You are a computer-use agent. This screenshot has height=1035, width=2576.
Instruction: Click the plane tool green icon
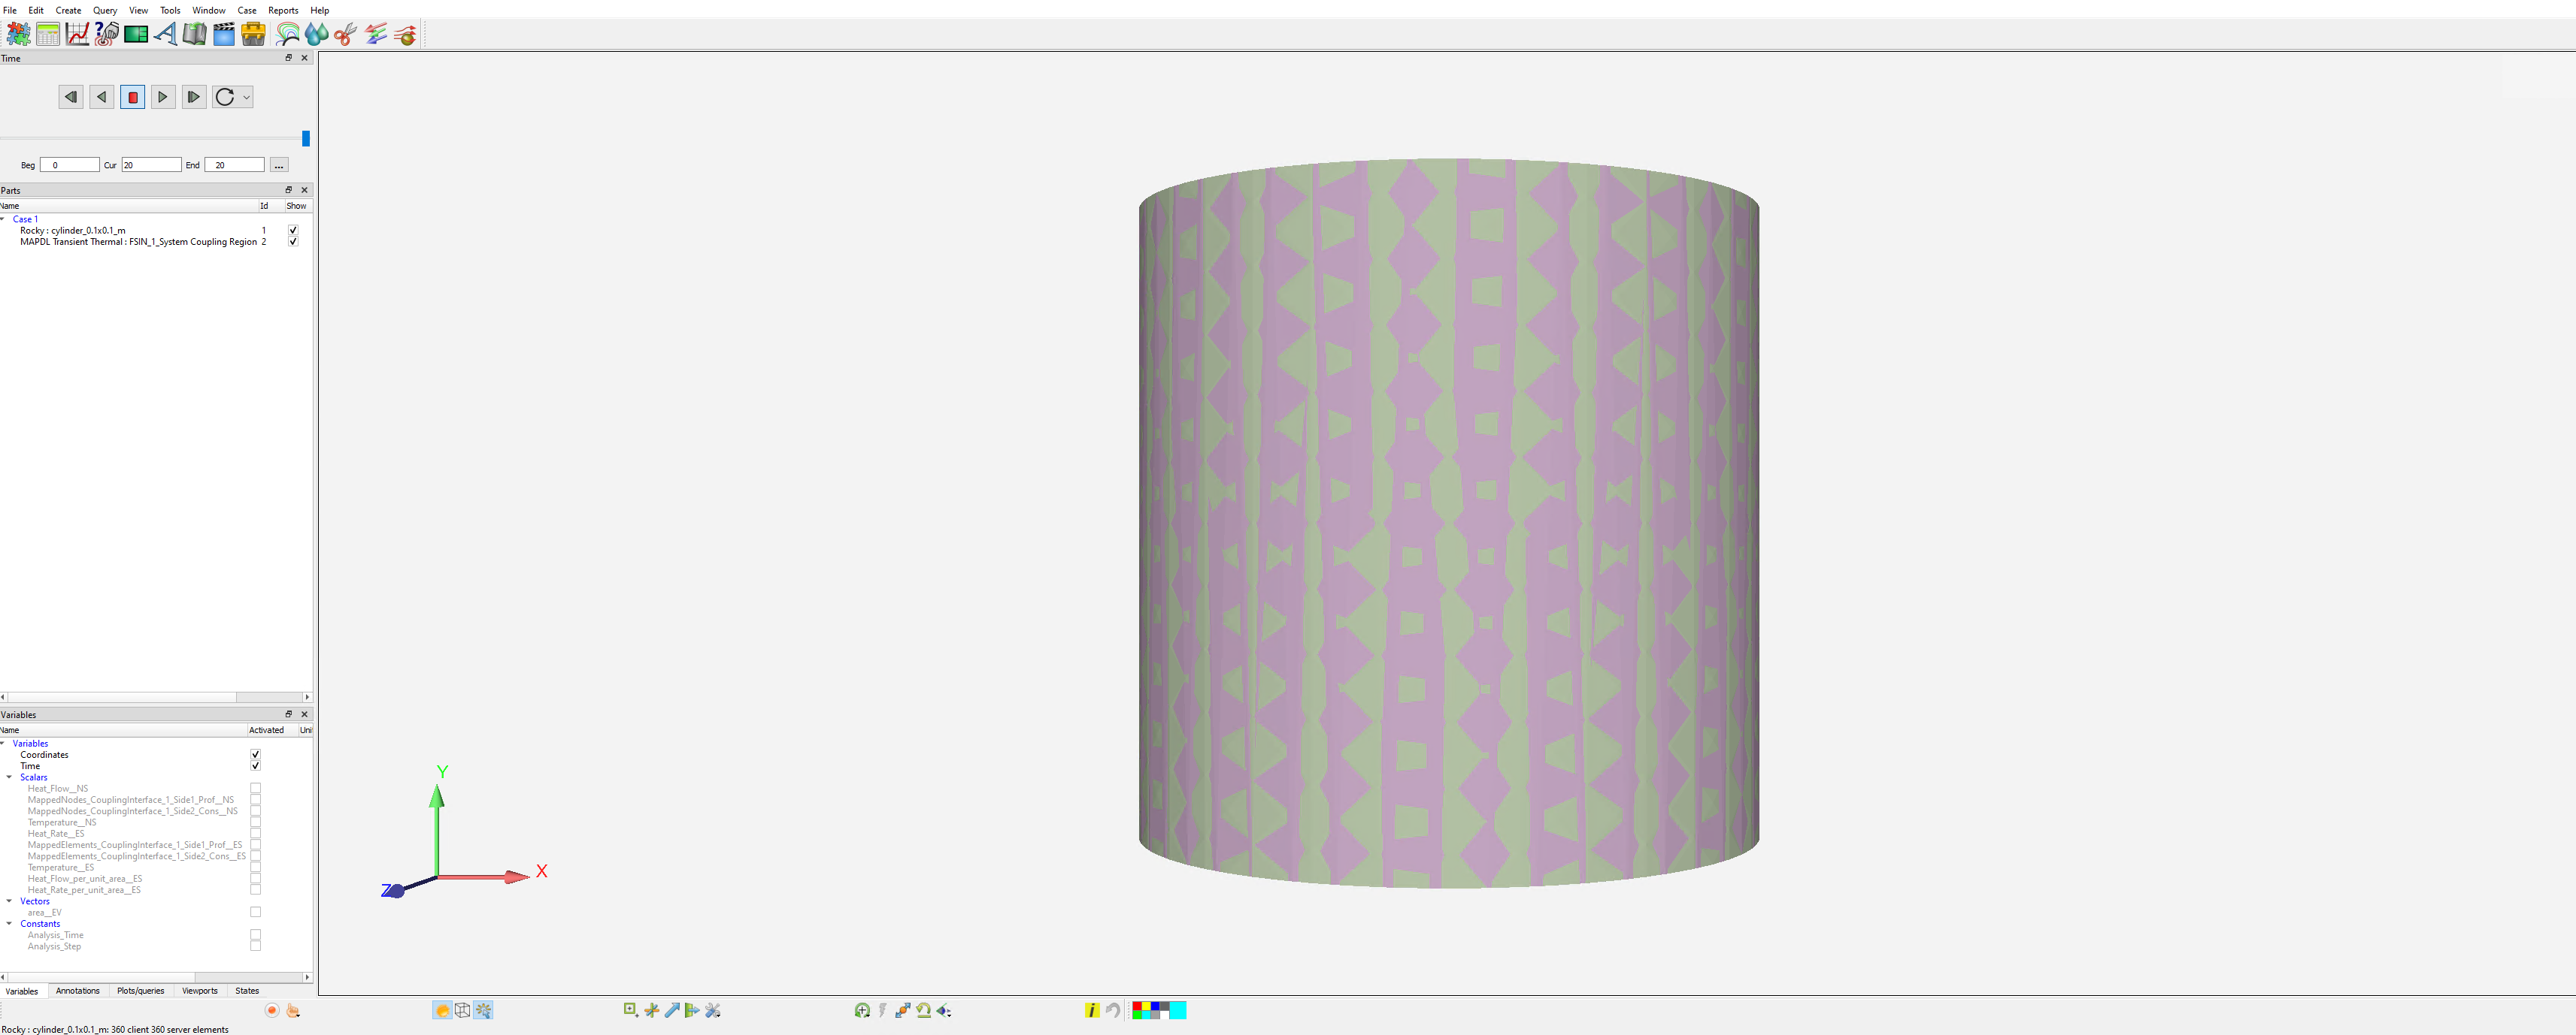[692, 1010]
